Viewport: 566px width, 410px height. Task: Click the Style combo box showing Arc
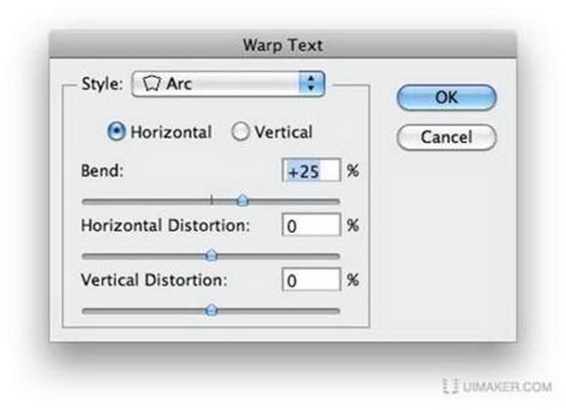(x=228, y=84)
